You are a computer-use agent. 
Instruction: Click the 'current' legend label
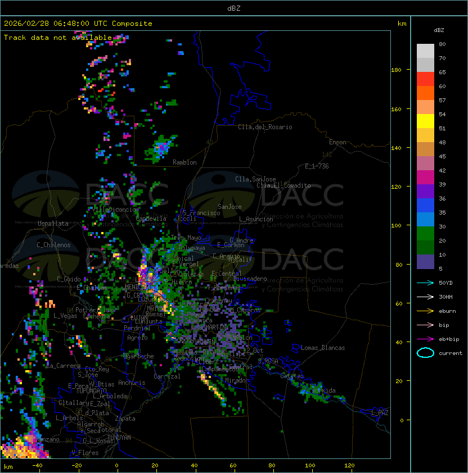pyautogui.click(x=451, y=353)
